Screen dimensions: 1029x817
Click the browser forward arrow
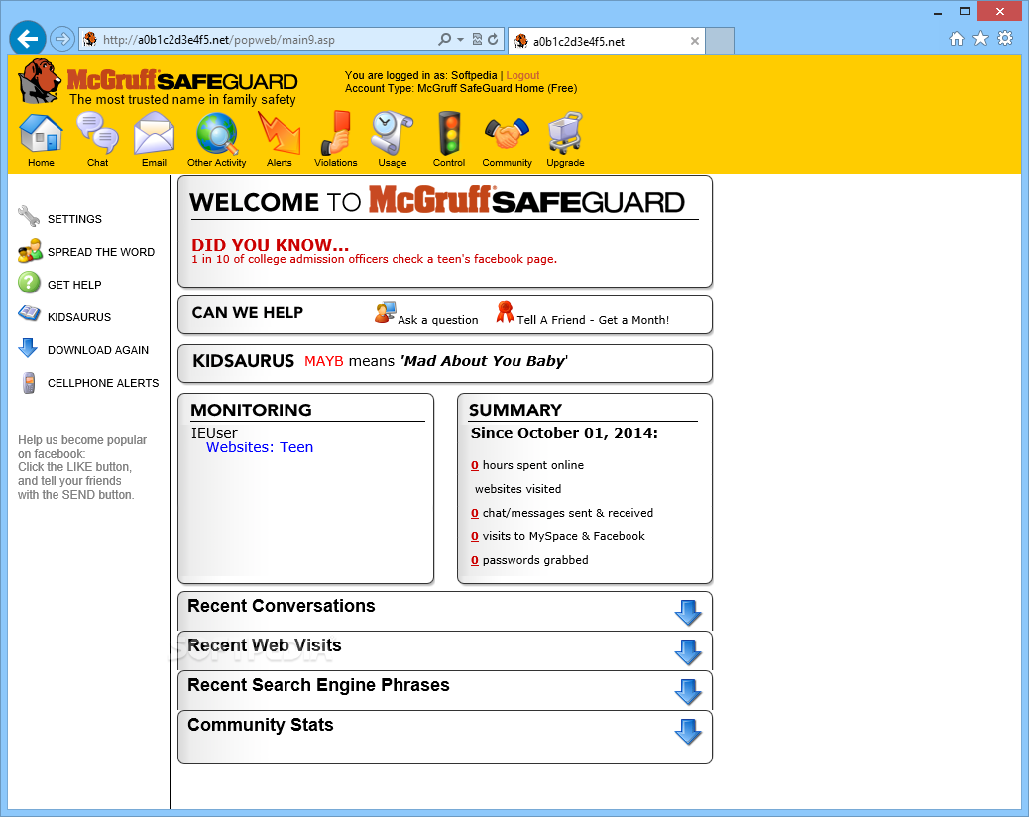(61, 39)
